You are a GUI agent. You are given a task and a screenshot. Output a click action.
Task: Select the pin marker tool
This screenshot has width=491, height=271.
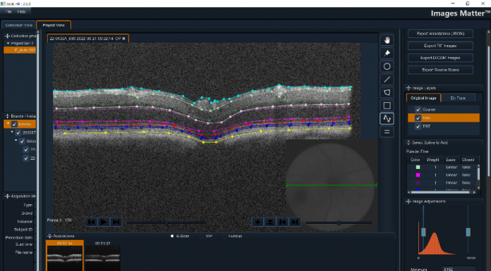(387, 53)
